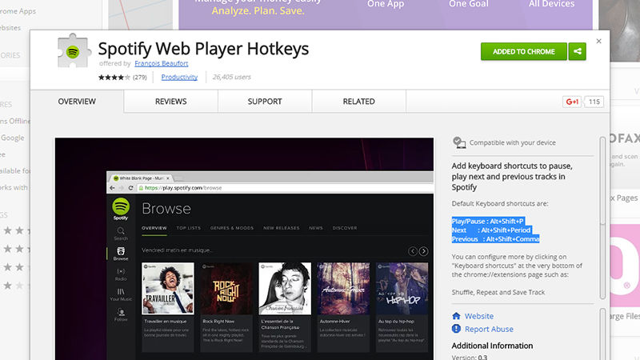Close the White Blank Page tab in preview
This screenshot has height=360, width=640.
(x=168, y=178)
